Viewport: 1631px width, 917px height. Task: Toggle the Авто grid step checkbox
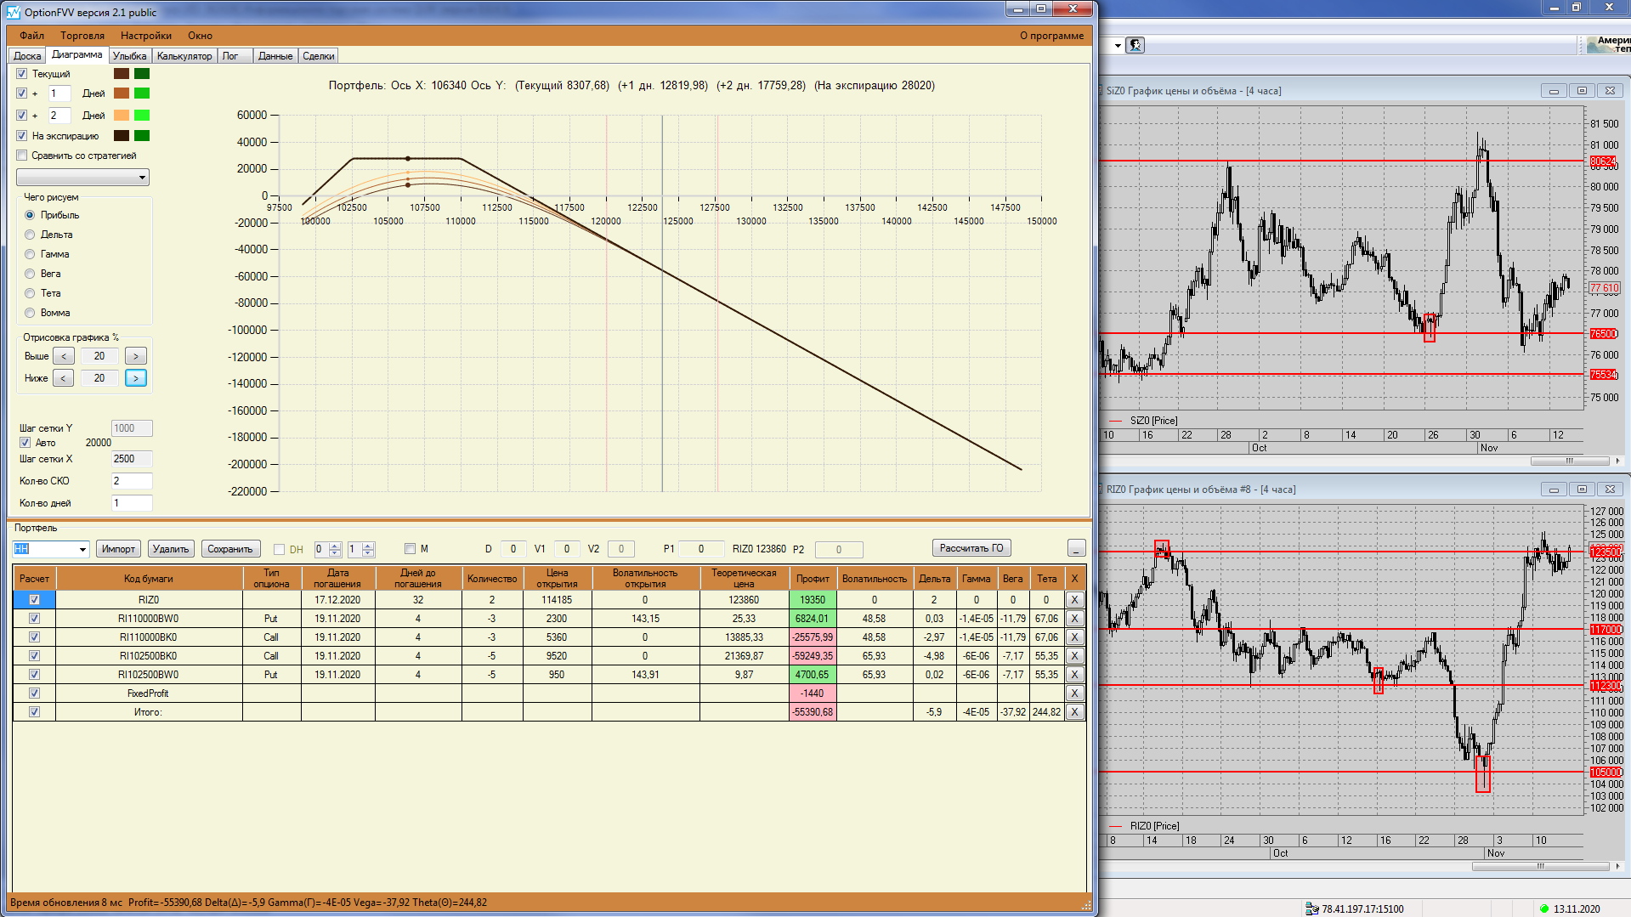coord(25,443)
